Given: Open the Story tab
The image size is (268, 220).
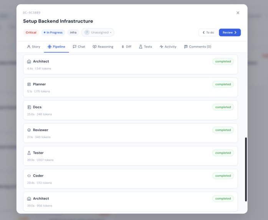Looking at the screenshot, I should tap(34, 47).
